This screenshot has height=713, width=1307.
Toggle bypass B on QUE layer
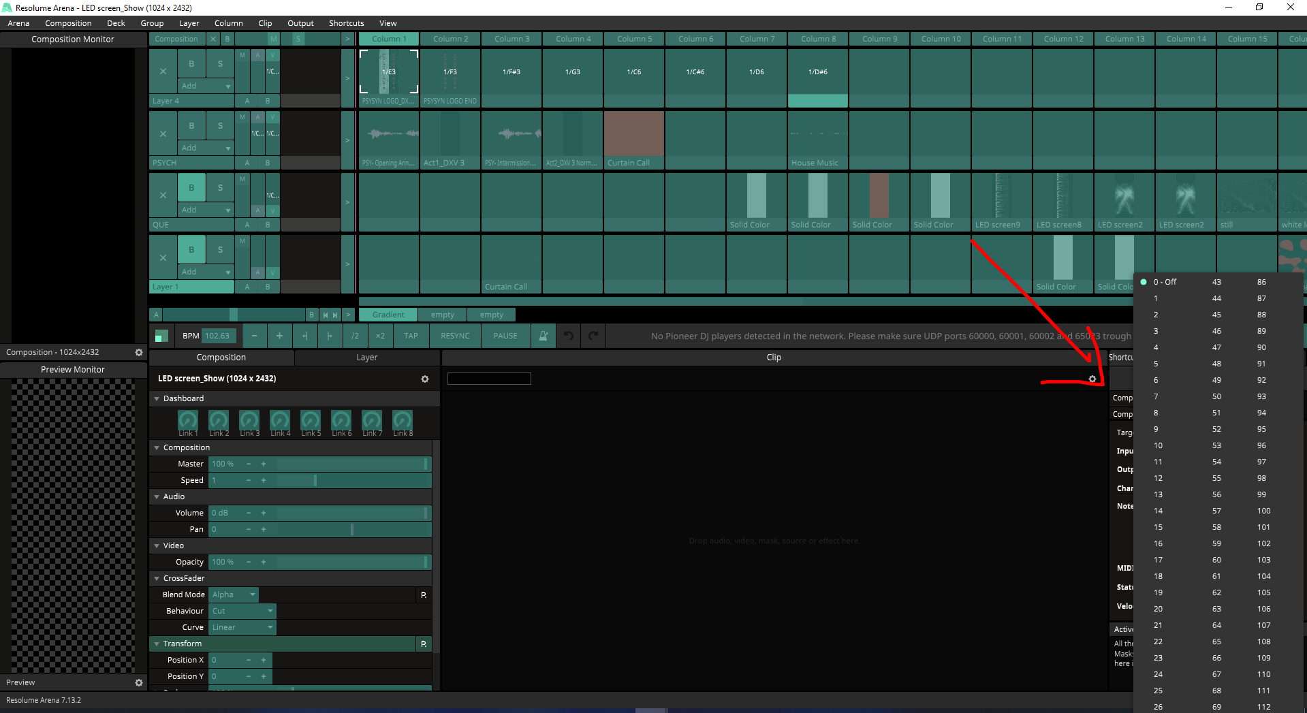(x=191, y=187)
